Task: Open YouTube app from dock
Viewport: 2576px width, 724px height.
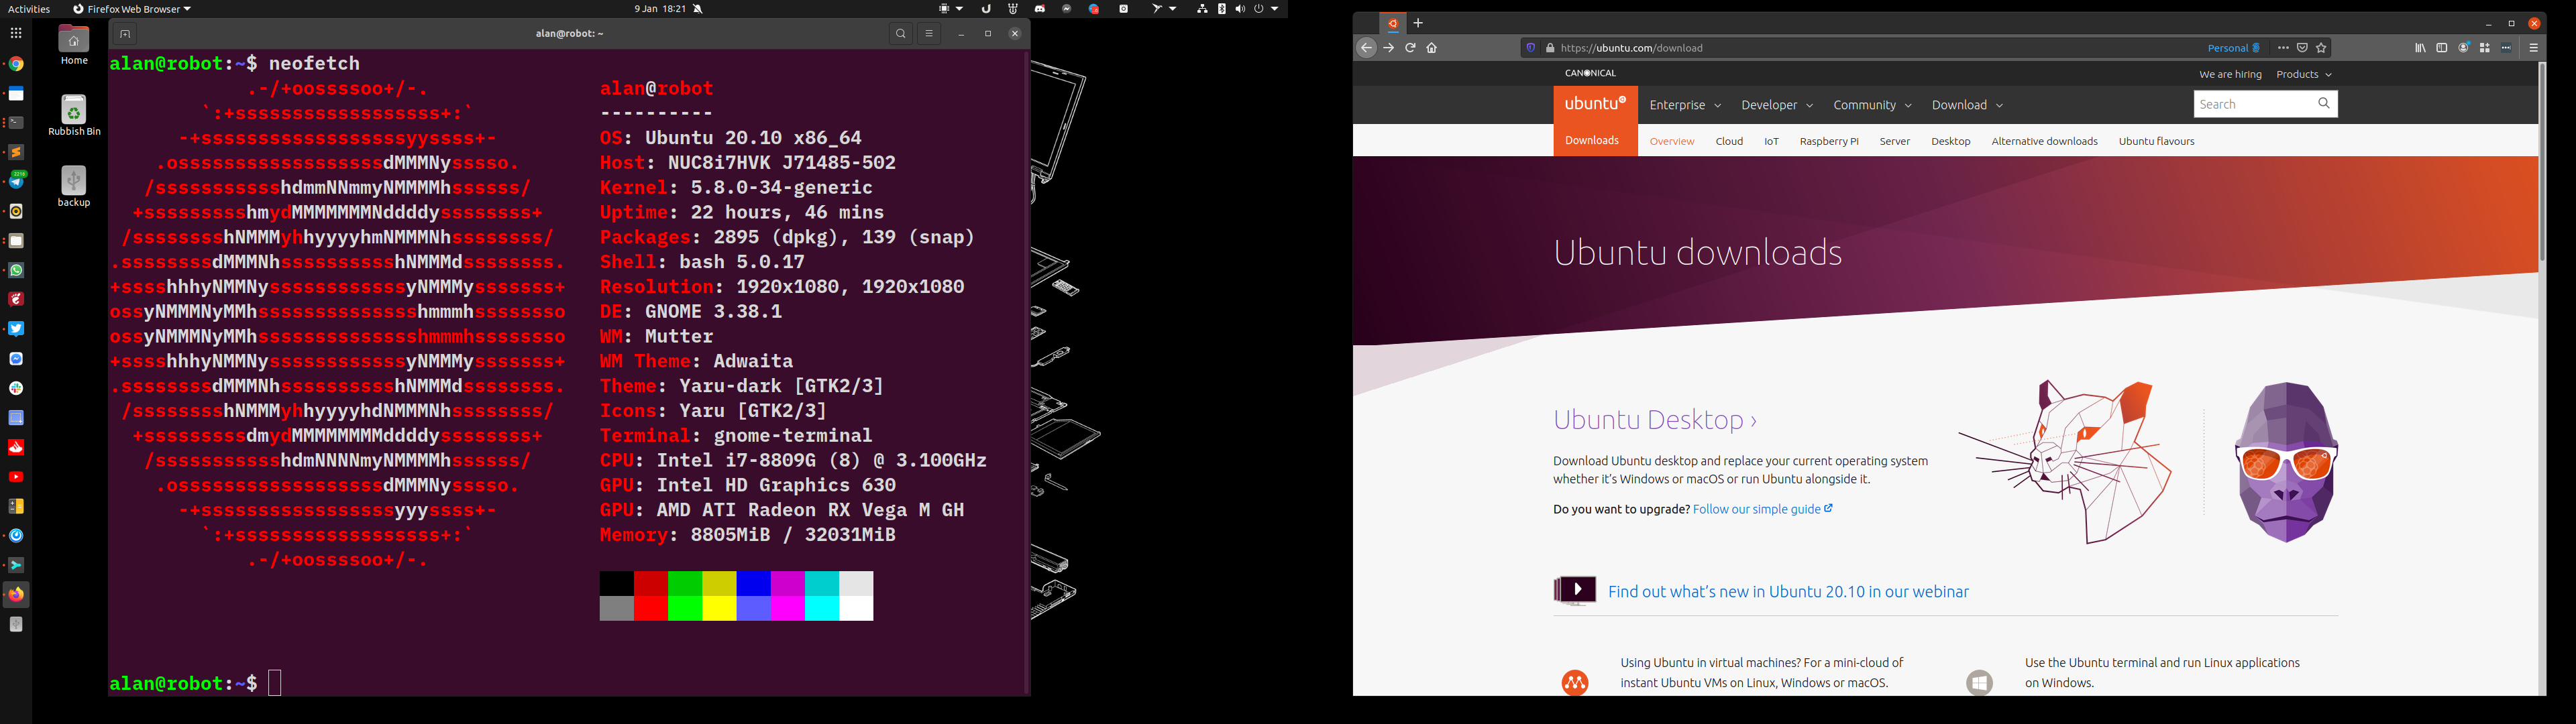Action: tap(16, 477)
